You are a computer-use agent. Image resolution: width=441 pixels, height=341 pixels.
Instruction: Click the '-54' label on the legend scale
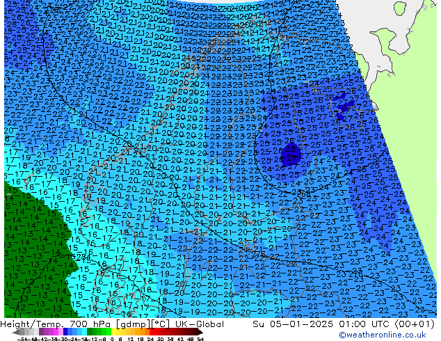tap(23, 339)
